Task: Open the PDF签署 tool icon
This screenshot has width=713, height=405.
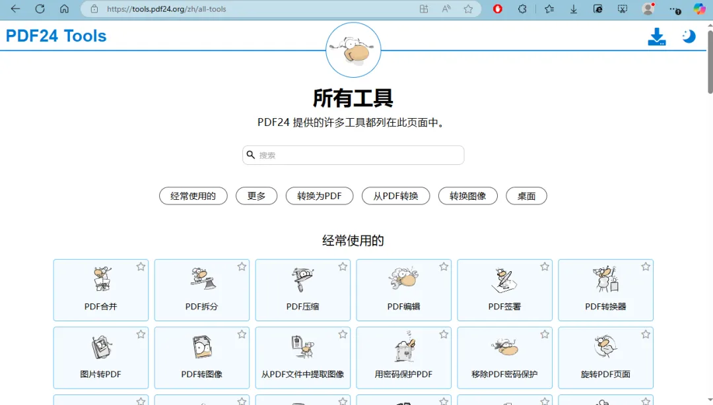Action: (x=504, y=280)
